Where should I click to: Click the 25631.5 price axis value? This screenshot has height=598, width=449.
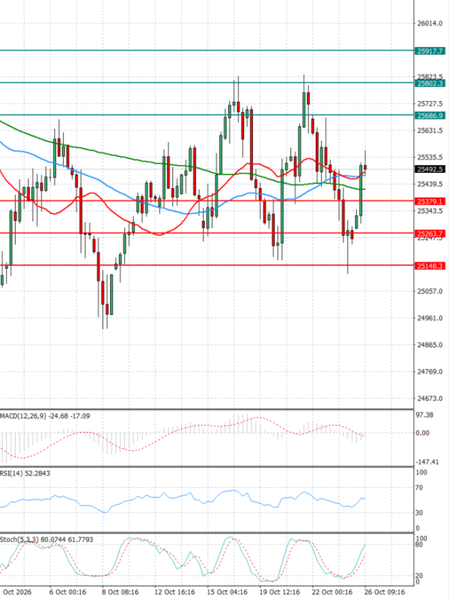pos(430,131)
